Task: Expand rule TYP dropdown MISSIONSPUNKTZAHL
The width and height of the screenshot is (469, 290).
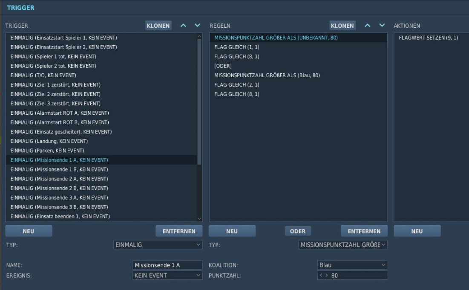Action: (x=343, y=245)
